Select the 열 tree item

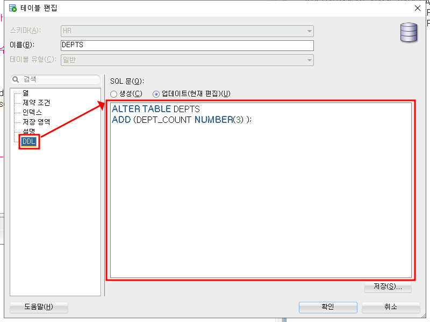point(25,93)
